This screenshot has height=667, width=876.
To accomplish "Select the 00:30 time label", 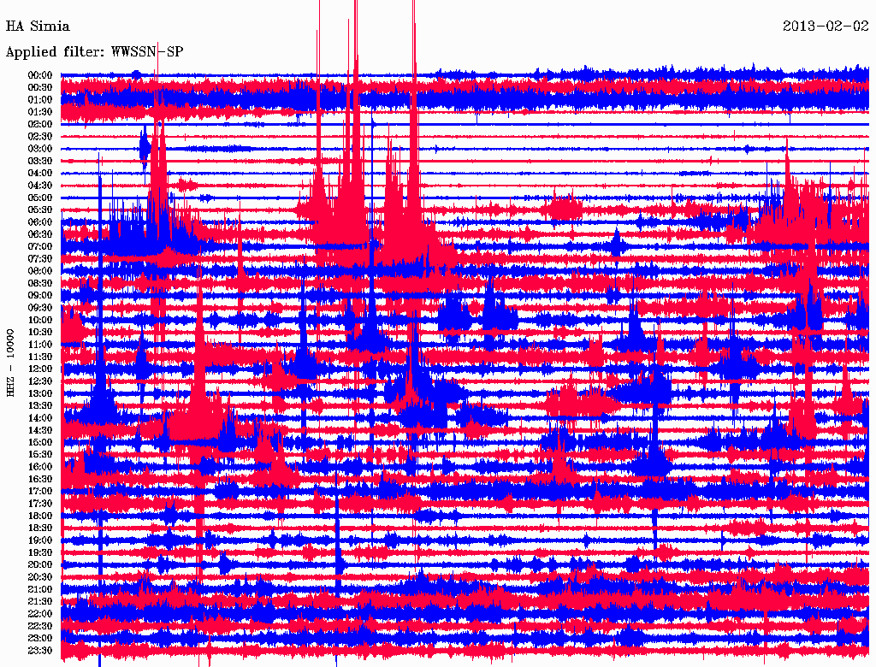I will (x=39, y=87).
